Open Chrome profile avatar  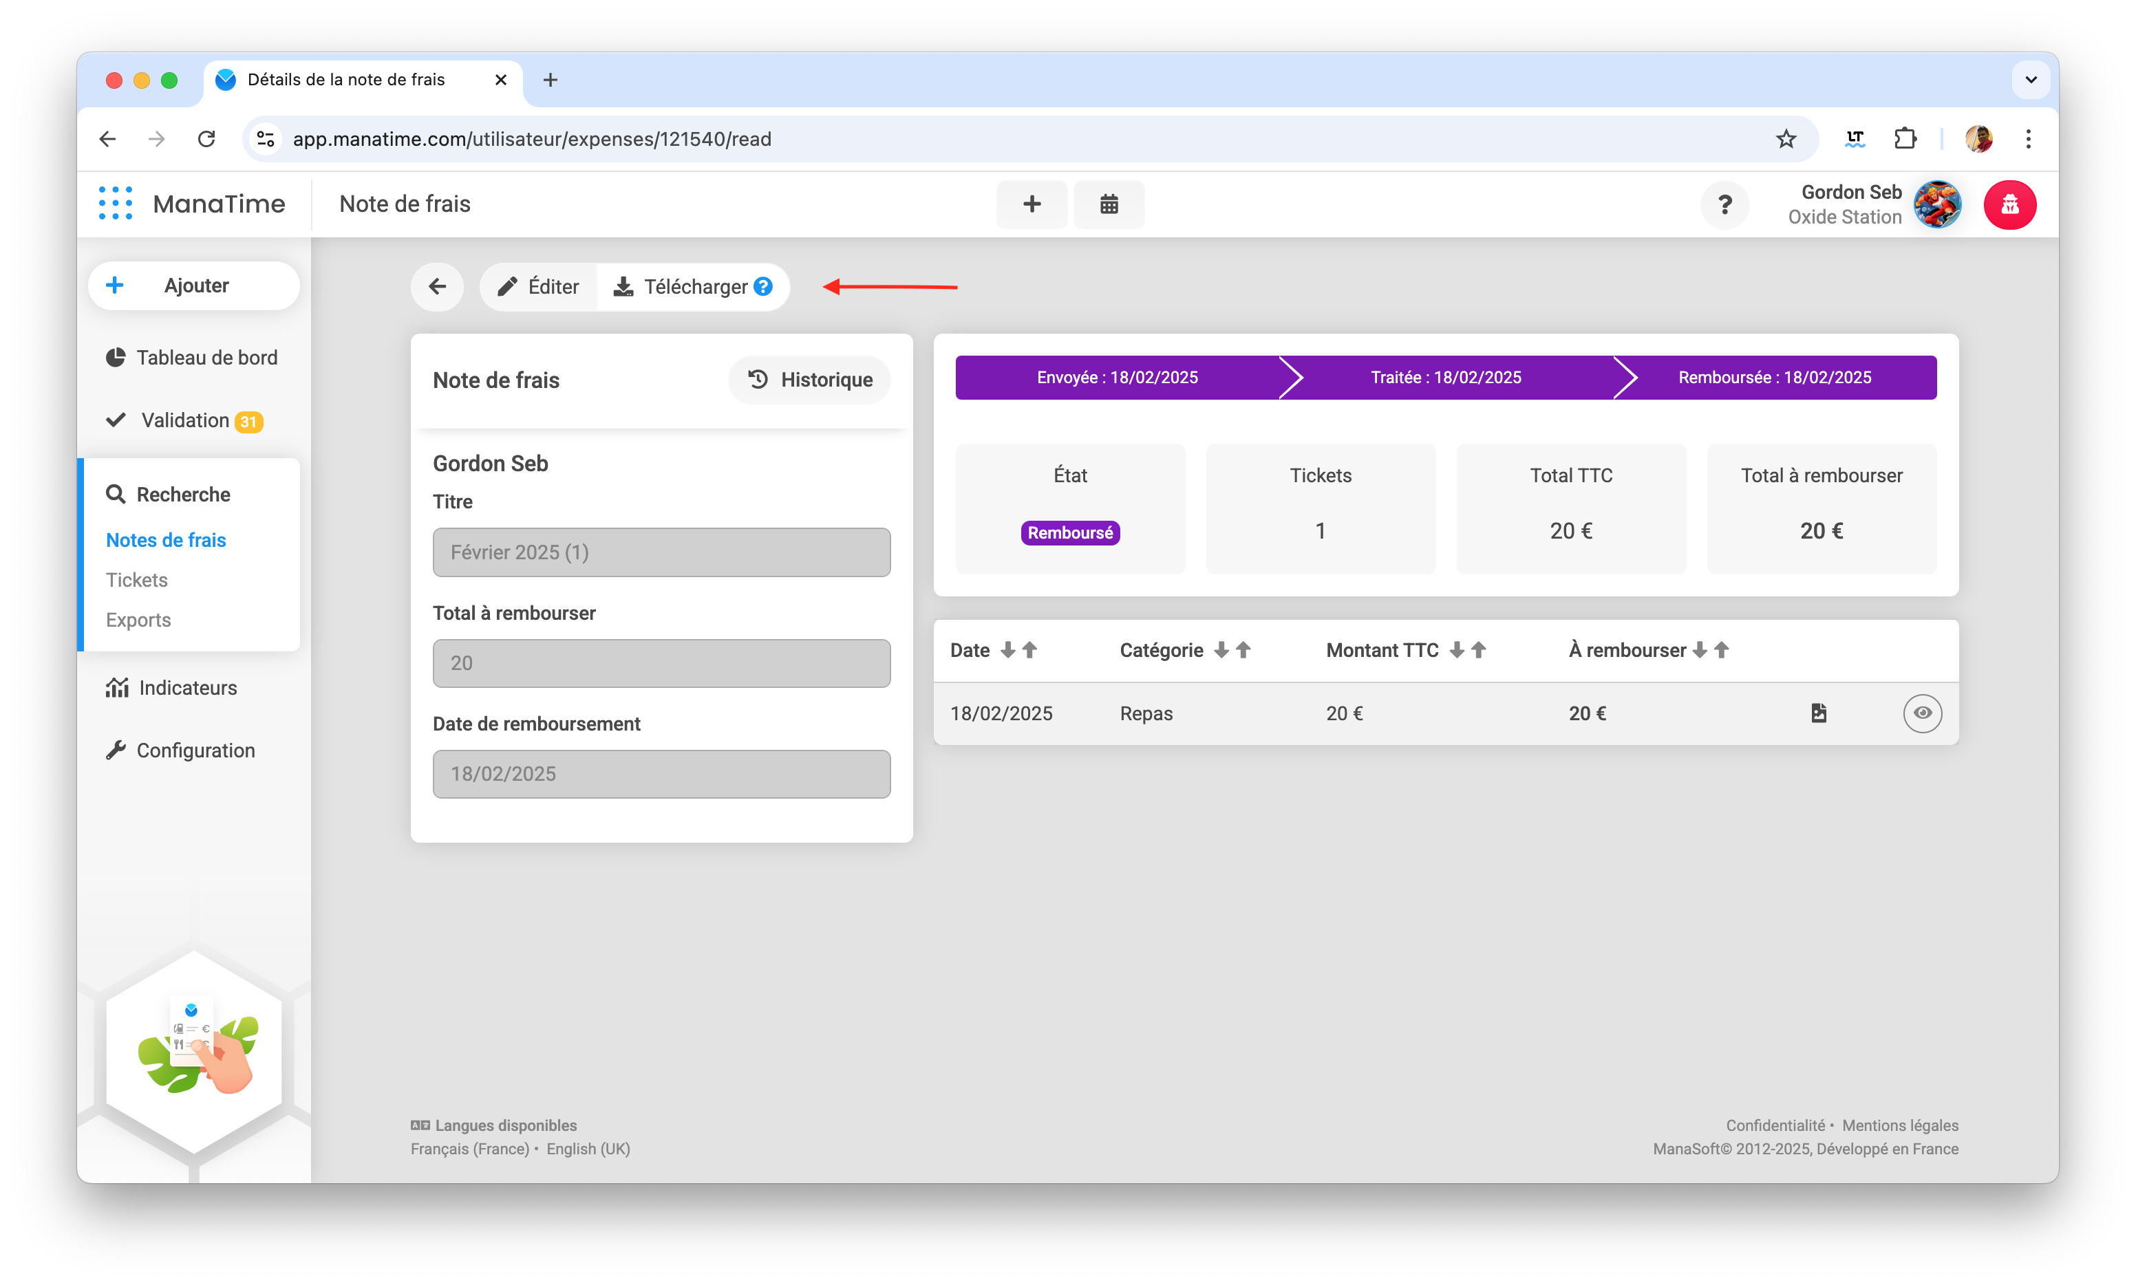point(1978,138)
